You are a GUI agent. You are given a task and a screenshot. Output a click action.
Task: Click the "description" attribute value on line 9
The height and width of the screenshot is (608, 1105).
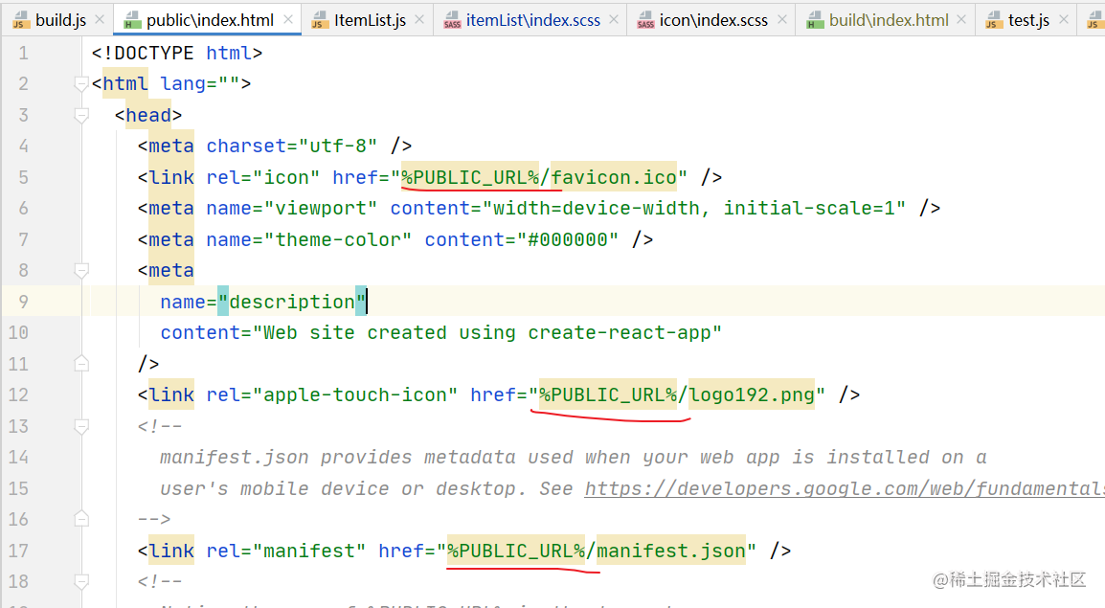tap(292, 302)
